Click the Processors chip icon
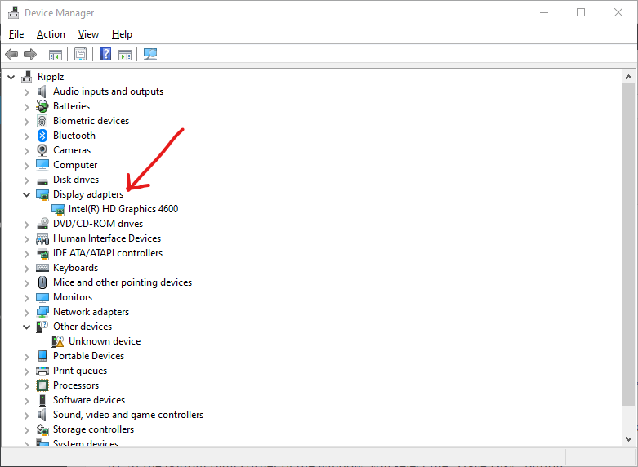Image resolution: width=638 pixels, height=467 pixels. tap(42, 385)
